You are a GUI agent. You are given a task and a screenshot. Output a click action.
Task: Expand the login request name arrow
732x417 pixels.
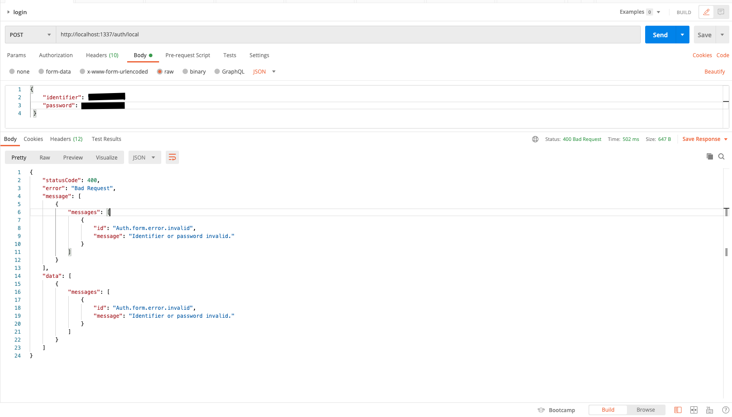point(8,12)
